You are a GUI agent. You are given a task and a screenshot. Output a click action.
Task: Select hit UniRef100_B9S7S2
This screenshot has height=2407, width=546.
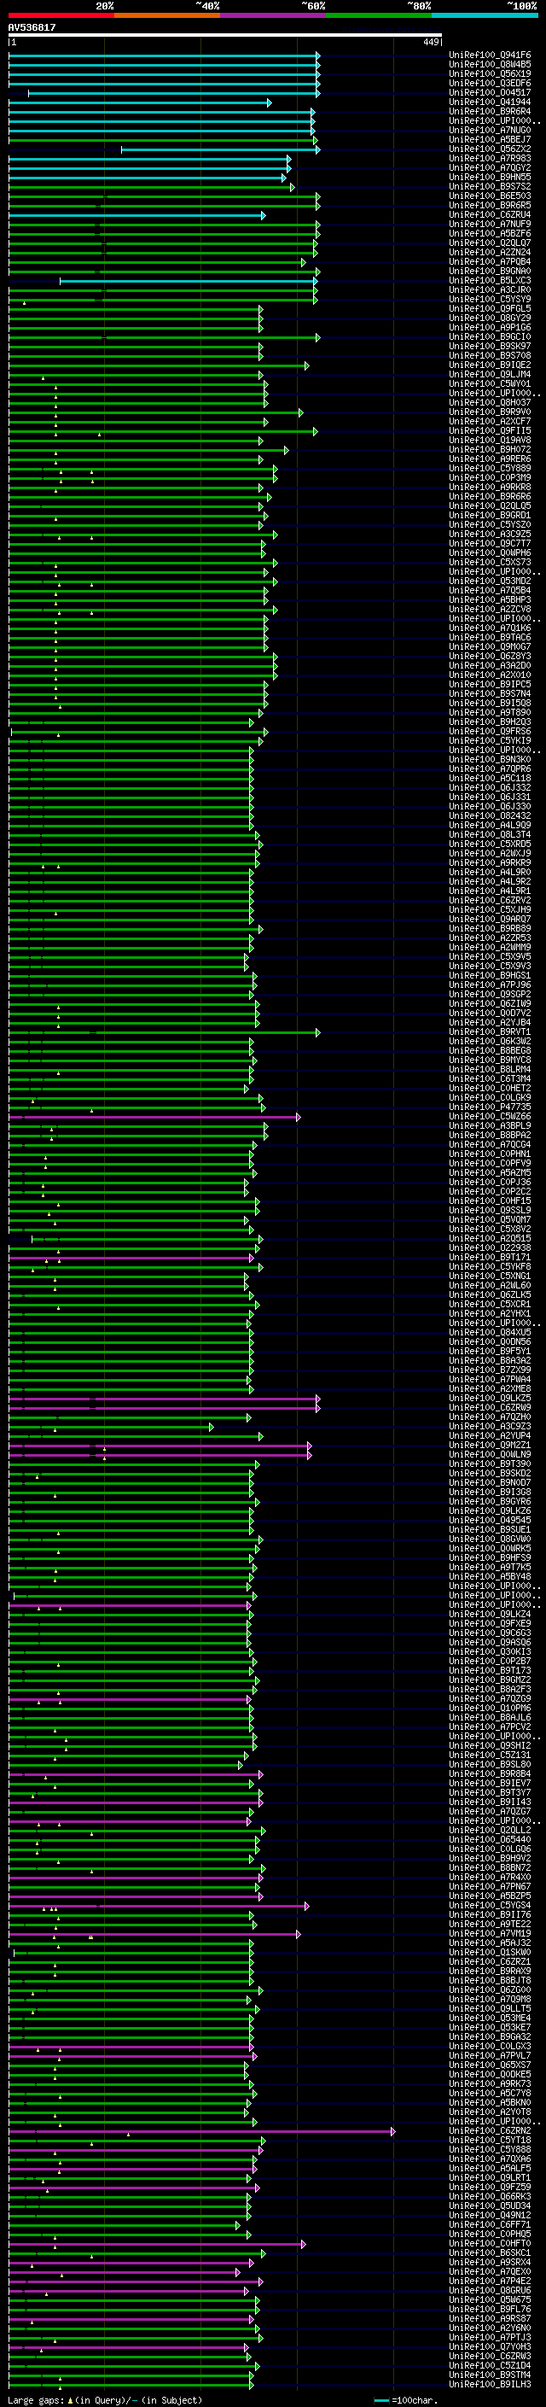pyautogui.click(x=490, y=187)
